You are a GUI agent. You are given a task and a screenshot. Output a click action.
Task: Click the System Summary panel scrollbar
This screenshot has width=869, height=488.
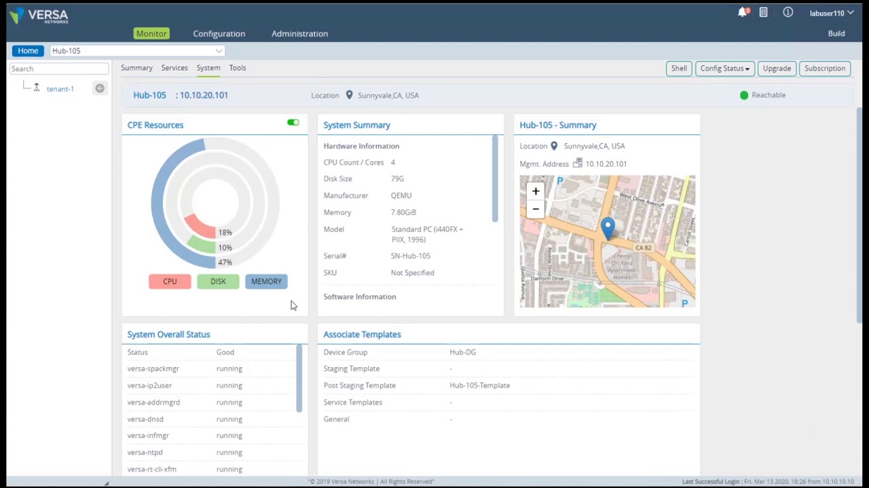pos(495,178)
